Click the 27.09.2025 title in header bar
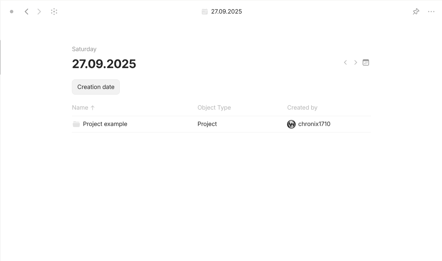This screenshot has height=261, width=442. point(227,12)
